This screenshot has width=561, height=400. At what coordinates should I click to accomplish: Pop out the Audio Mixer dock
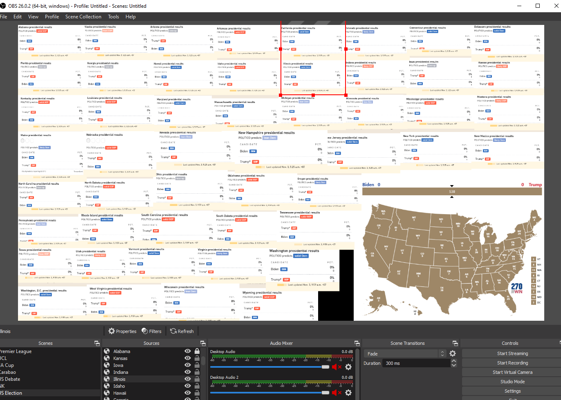point(357,343)
